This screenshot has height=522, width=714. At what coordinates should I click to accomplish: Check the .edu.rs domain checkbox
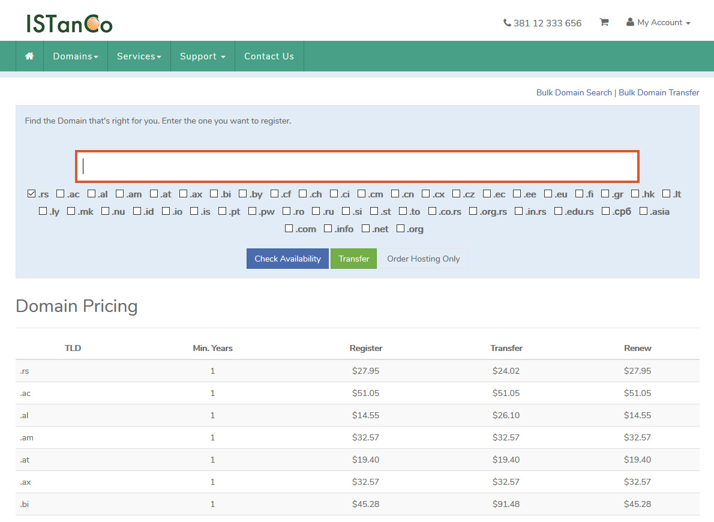558,211
